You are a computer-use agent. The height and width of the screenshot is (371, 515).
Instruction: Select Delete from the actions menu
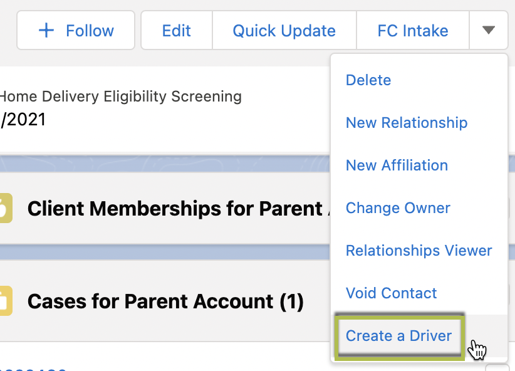tap(368, 80)
